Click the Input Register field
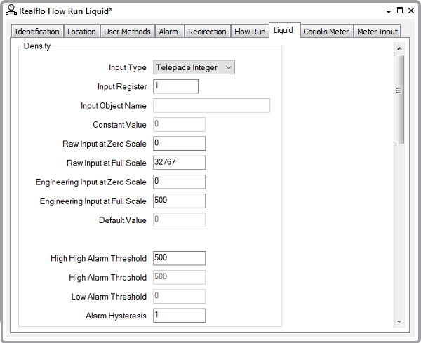This screenshot has width=421, height=343. coord(175,86)
